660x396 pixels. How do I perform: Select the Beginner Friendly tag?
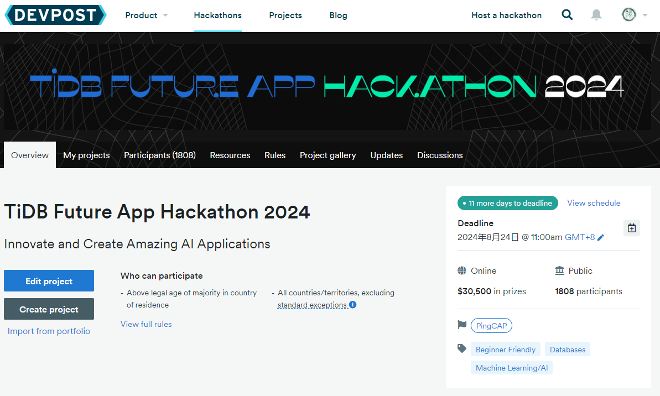tap(506, 350)
